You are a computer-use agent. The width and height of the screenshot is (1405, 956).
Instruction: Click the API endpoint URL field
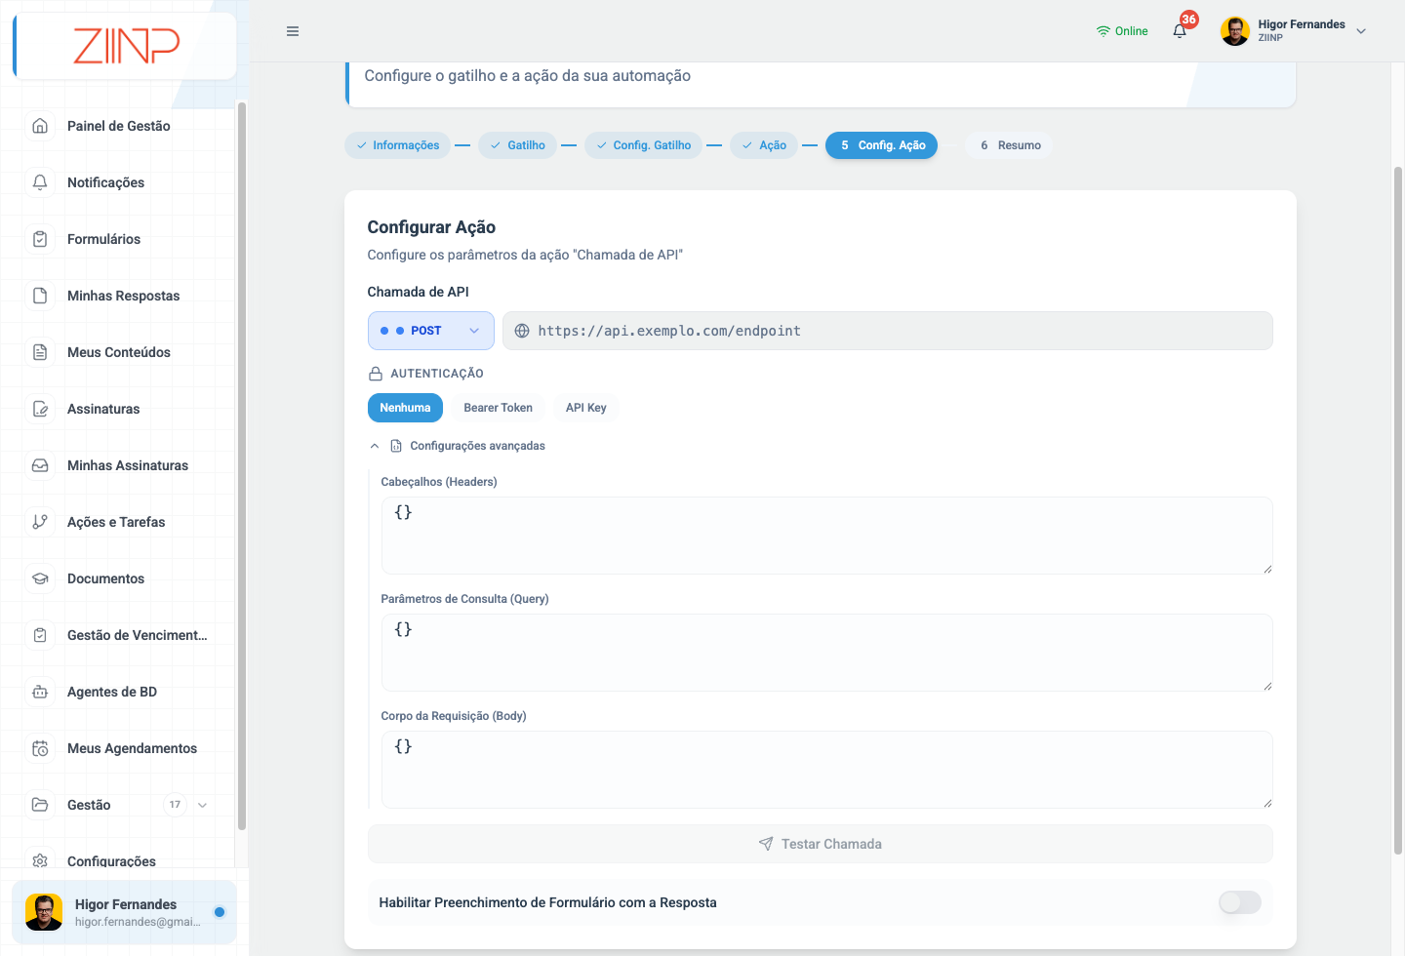888,331
